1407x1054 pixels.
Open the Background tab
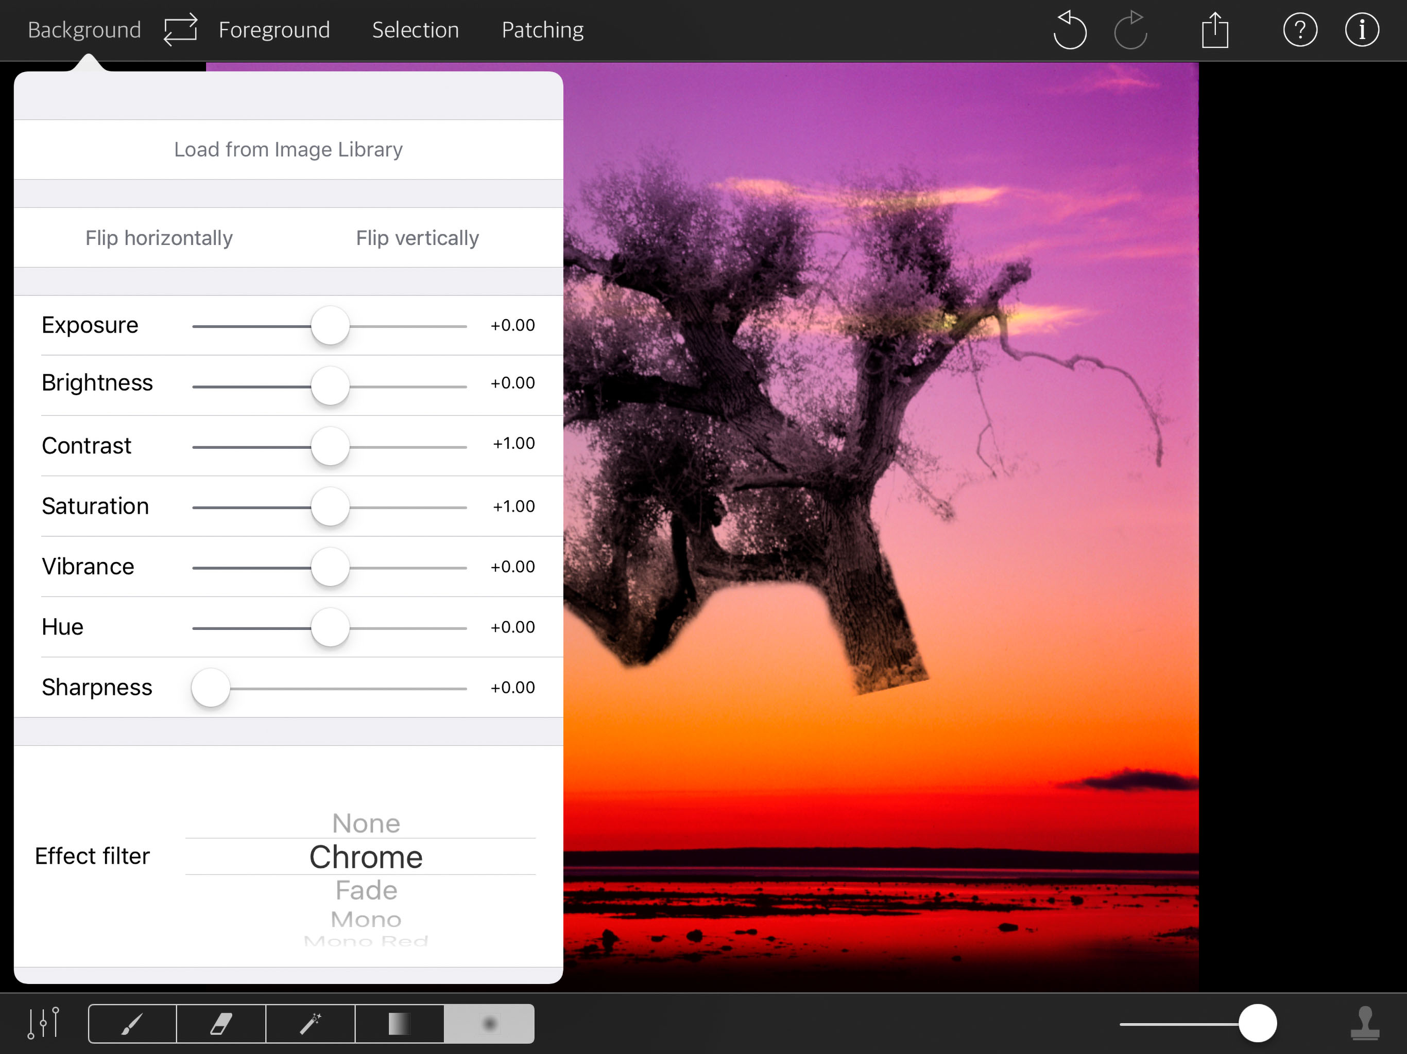tap(84, 30)
